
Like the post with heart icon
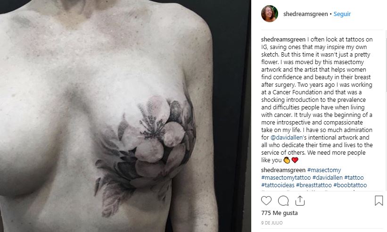[x=266, y=201]
